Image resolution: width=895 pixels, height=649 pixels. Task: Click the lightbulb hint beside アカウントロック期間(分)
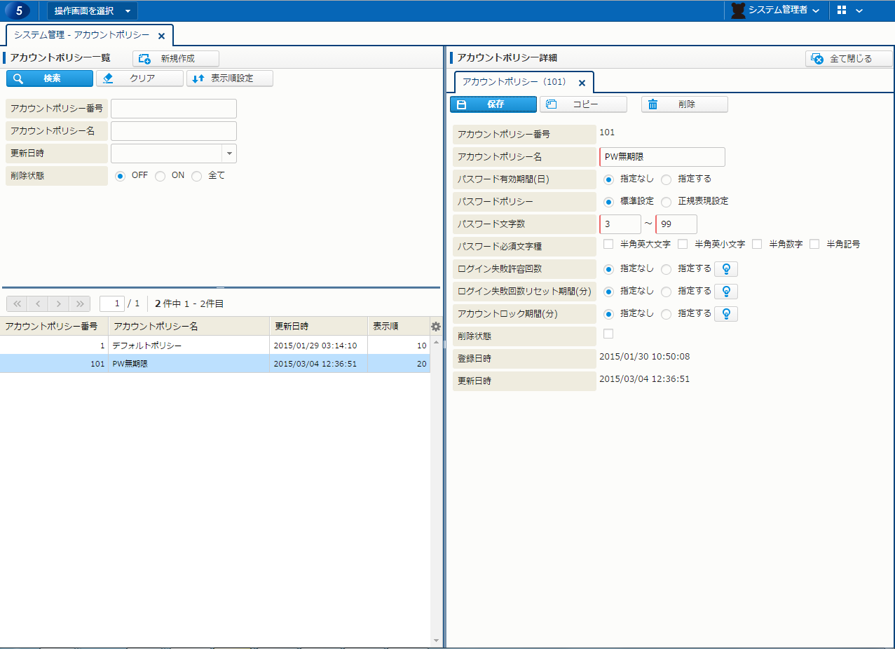point(725,313)
